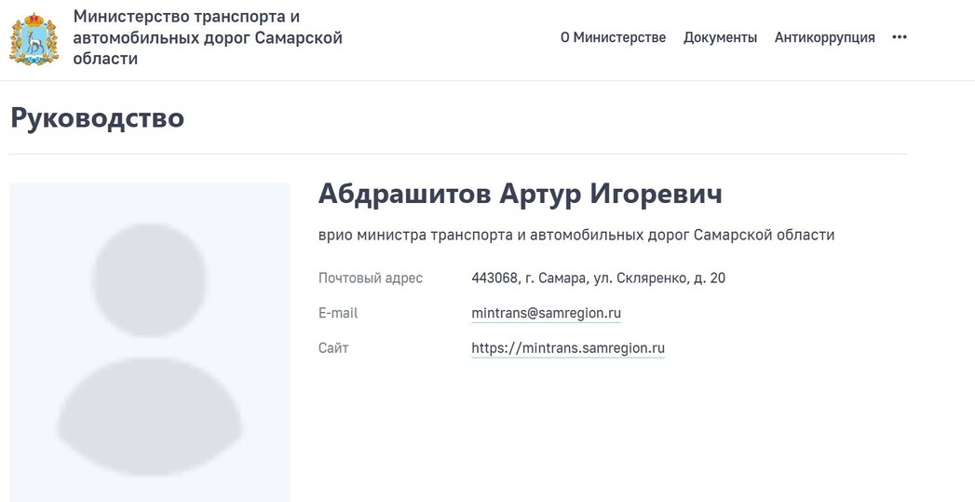Click the street name Скляренко in the address
Screen dimensions: 975x502
point(648,278)
